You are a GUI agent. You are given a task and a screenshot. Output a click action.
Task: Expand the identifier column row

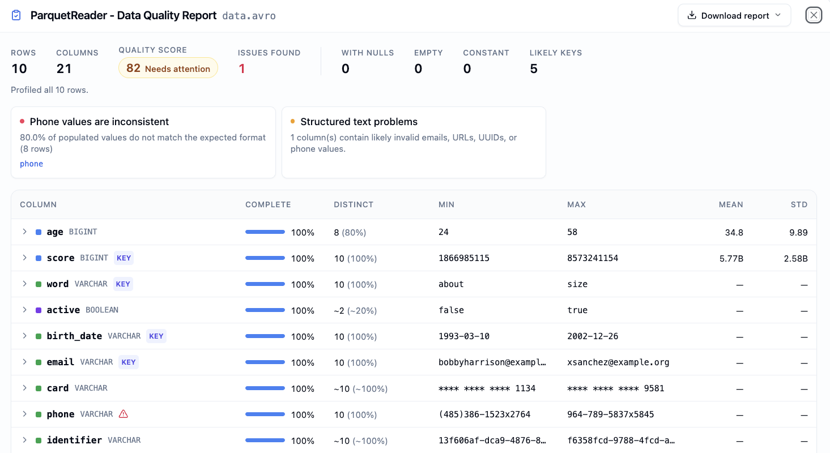[24, 440]
